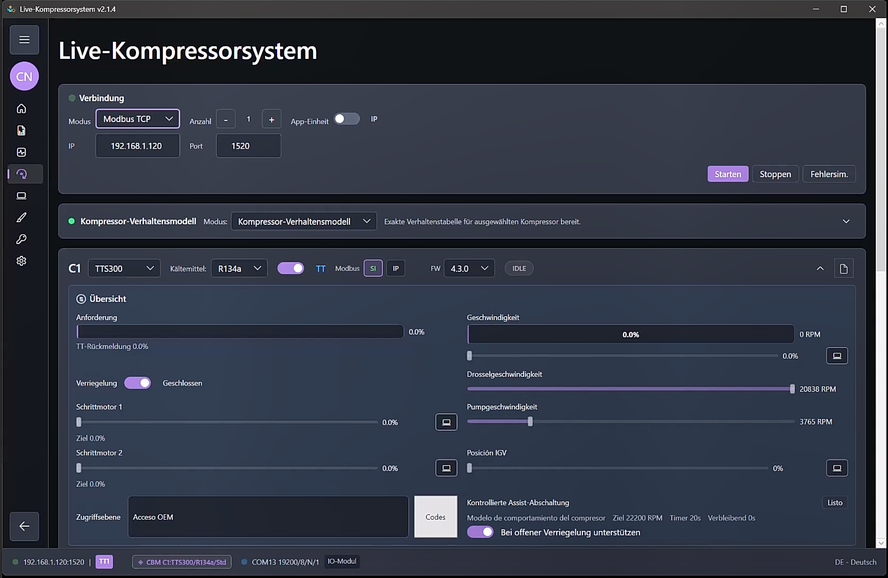Click the Posición IGV slider handle
888x578 pixels.
pos(469,468)
